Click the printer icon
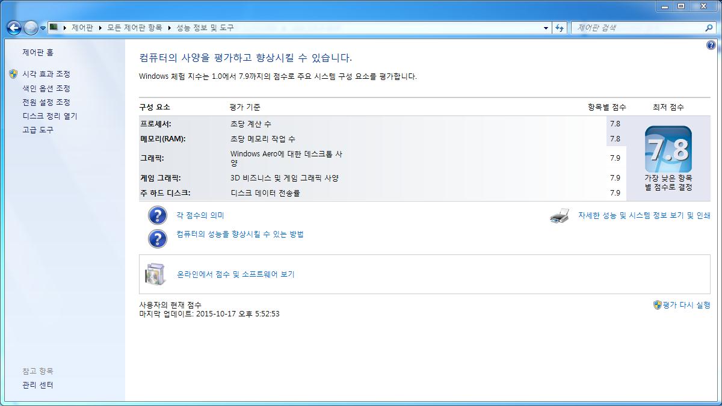 (x=560, y=216)
